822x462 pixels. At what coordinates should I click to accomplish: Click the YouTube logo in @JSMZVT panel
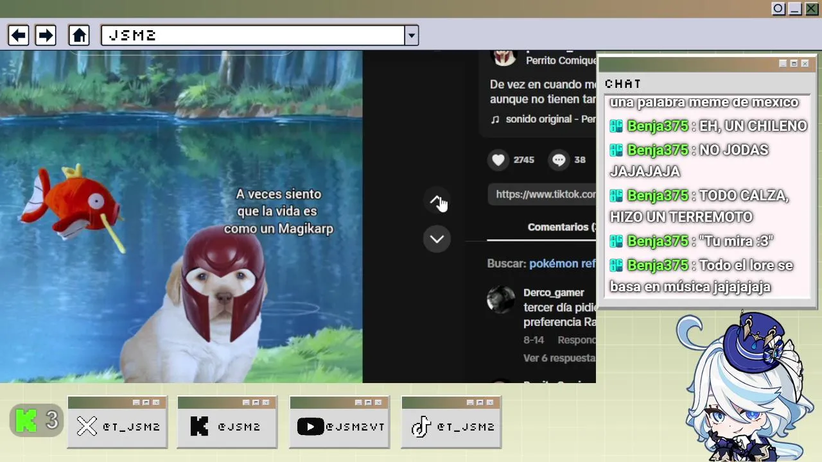coord(310,426)
